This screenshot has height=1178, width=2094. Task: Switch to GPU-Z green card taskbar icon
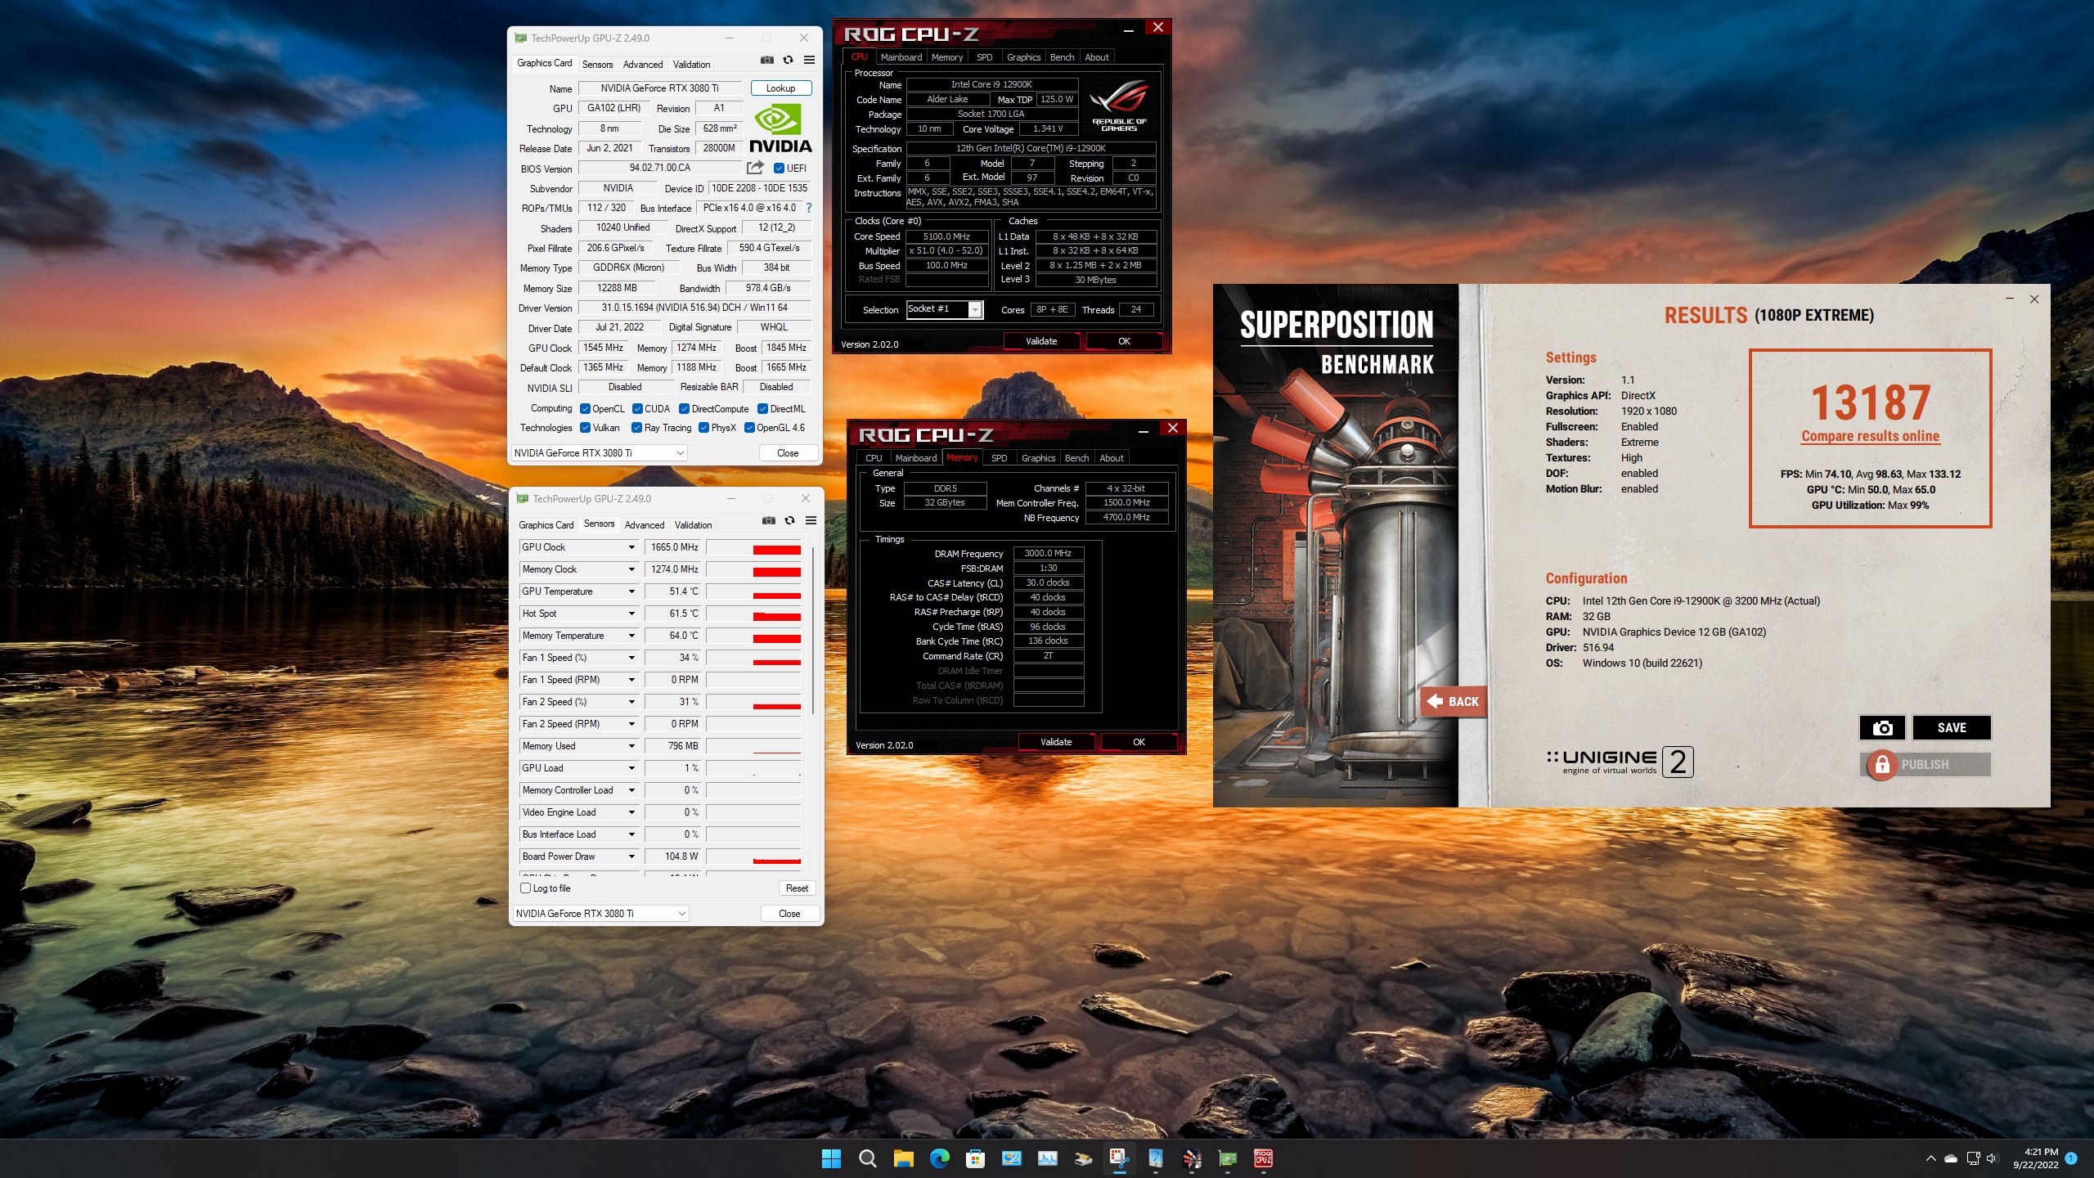(1228, 1158)
